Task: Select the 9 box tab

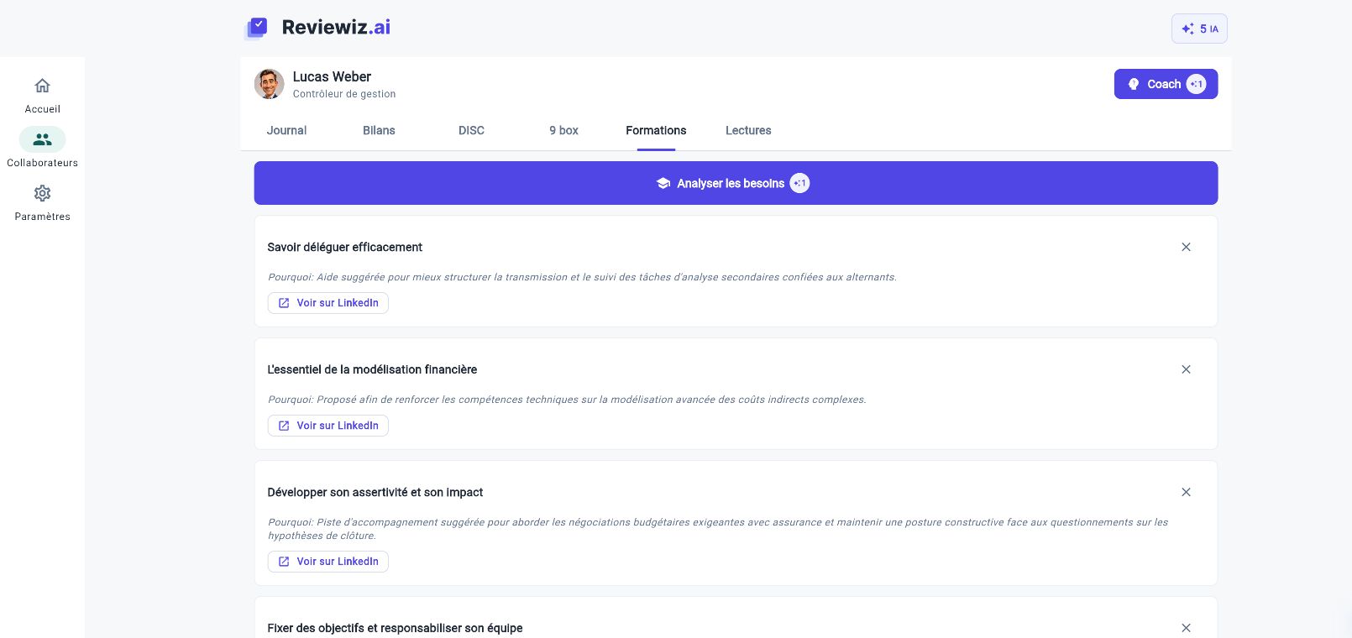Action: coord(563,130)
